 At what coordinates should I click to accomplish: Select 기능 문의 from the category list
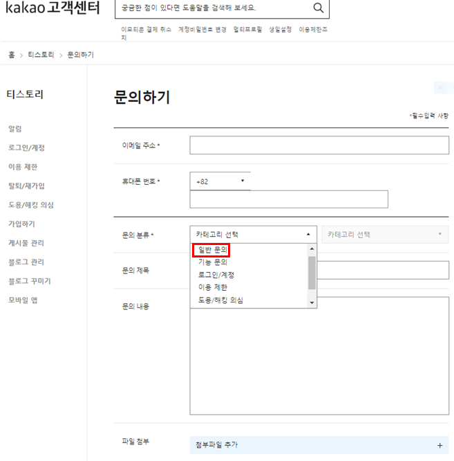tap(213, 262)
